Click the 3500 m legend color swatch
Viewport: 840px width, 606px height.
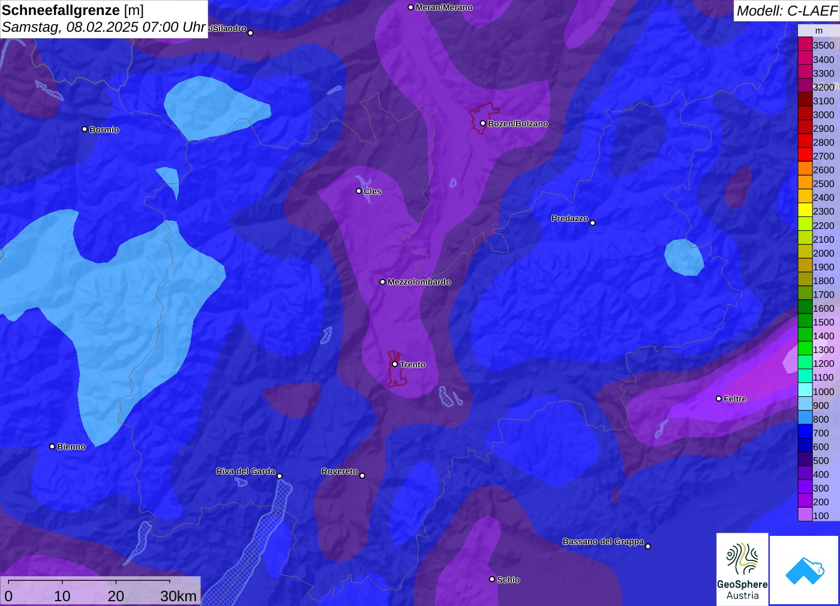click(x=805, y=44)
